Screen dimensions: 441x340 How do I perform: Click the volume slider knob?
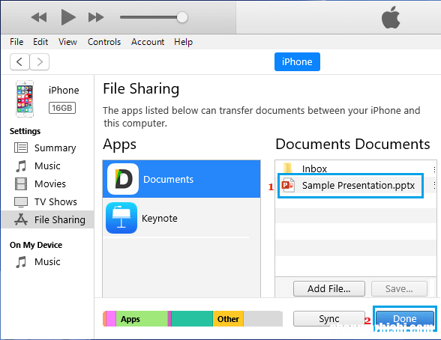182,17
